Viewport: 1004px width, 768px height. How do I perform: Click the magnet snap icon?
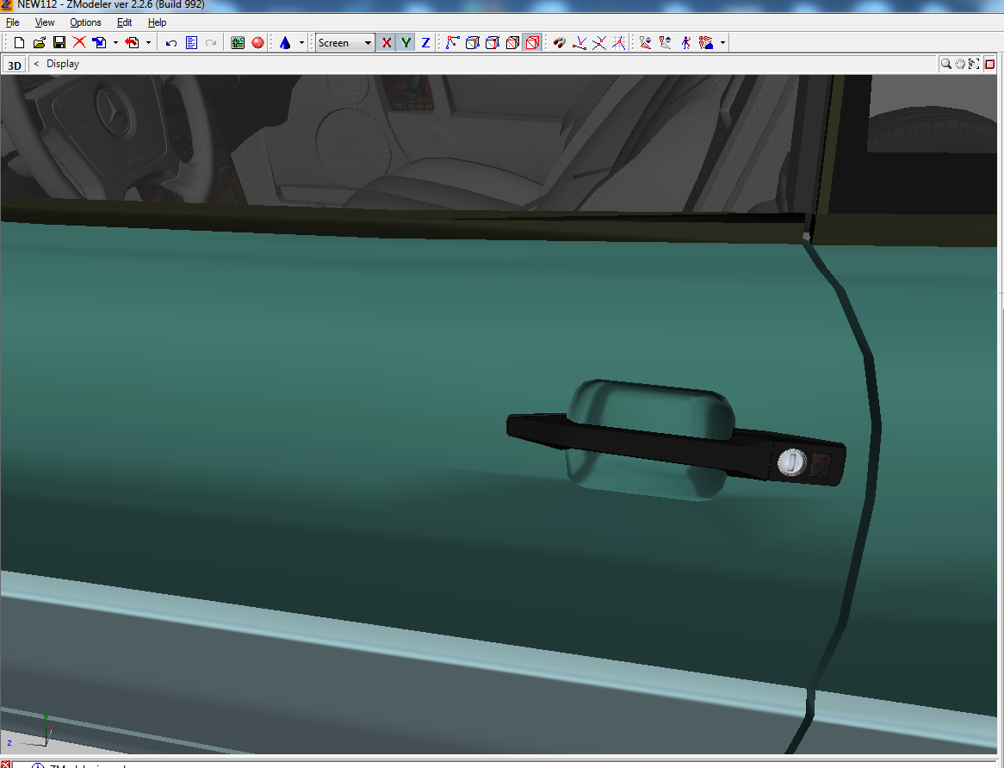559,42
